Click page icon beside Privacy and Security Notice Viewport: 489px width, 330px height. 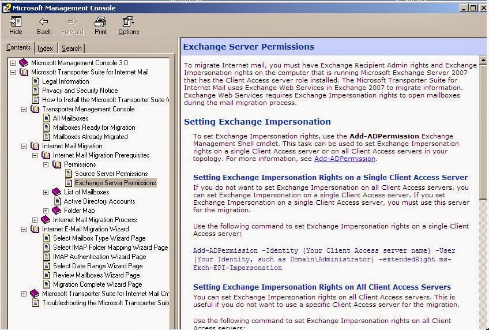[36, 91]
